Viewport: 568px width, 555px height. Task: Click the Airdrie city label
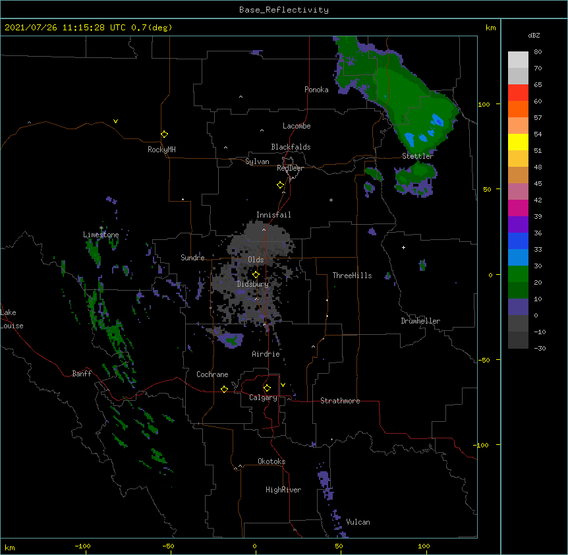click(x=266, y=354)
